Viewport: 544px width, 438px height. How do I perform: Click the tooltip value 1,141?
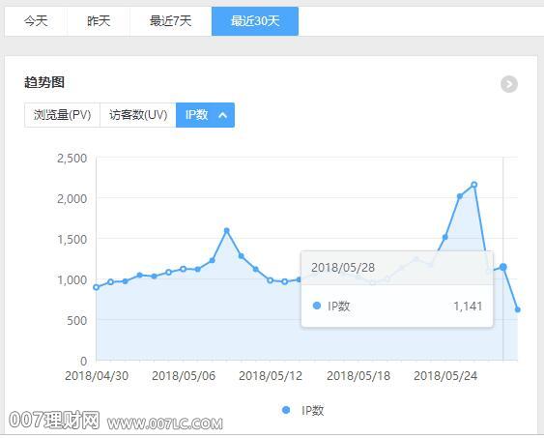point(468,307)
